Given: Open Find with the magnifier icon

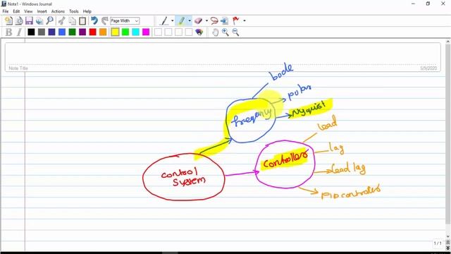Looking at the screenshot, I should pyautogui.click(x=50, y=20).
